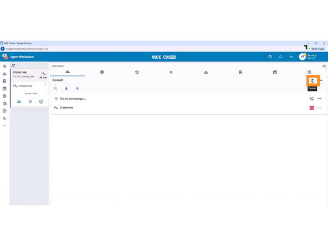This screenshot has height=246, width=328.
Task: Click 'Open in app' in the address bar
Action: coord(317,49)
